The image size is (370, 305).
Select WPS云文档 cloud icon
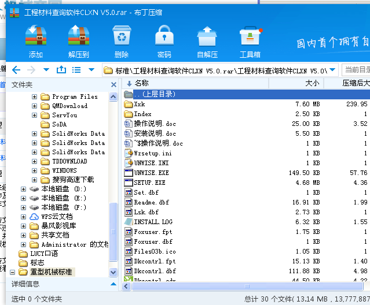coord(34,217)
